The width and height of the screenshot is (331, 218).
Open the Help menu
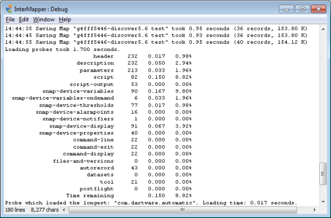click(x=65, y=20)
